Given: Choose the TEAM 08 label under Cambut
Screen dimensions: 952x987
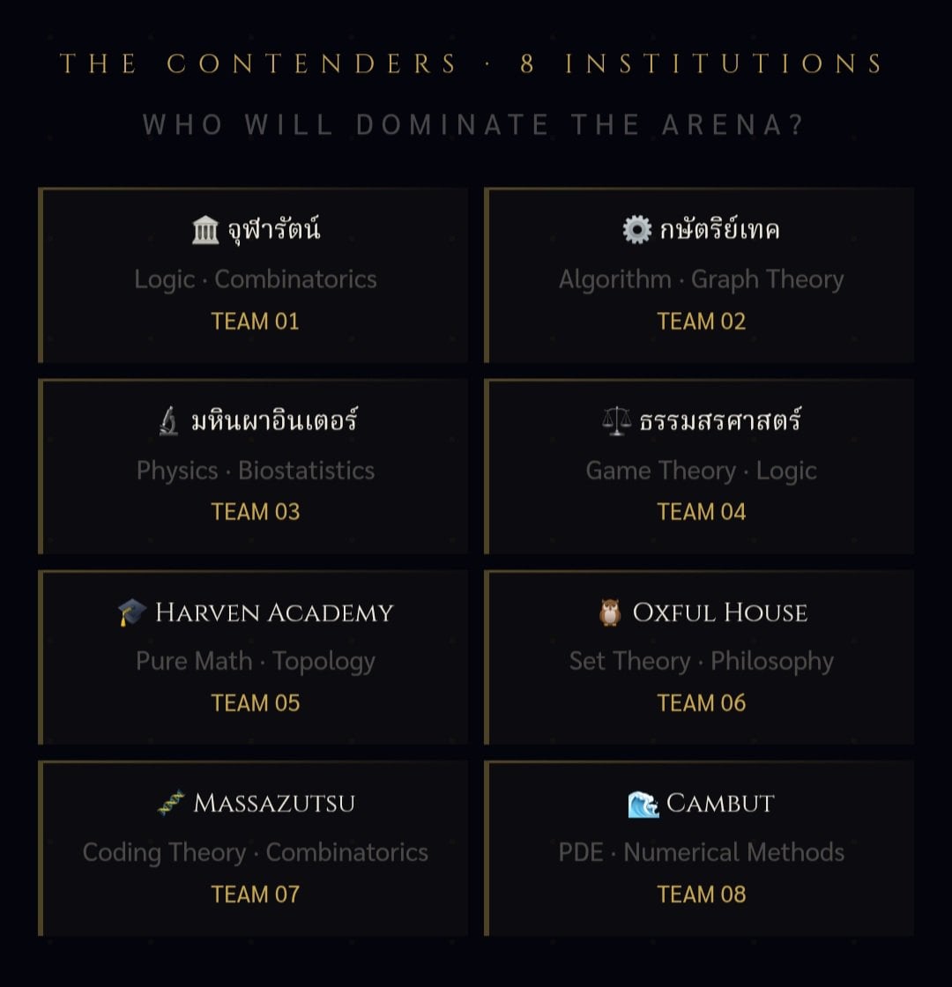Looking at the screenshot, I should 702,894.
